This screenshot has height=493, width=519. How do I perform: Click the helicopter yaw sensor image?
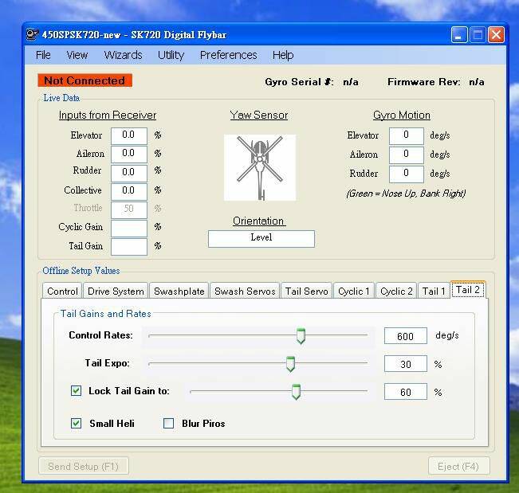[x=260, y=167]
